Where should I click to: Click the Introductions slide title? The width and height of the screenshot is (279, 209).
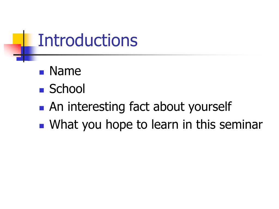[x=88, y=40]
